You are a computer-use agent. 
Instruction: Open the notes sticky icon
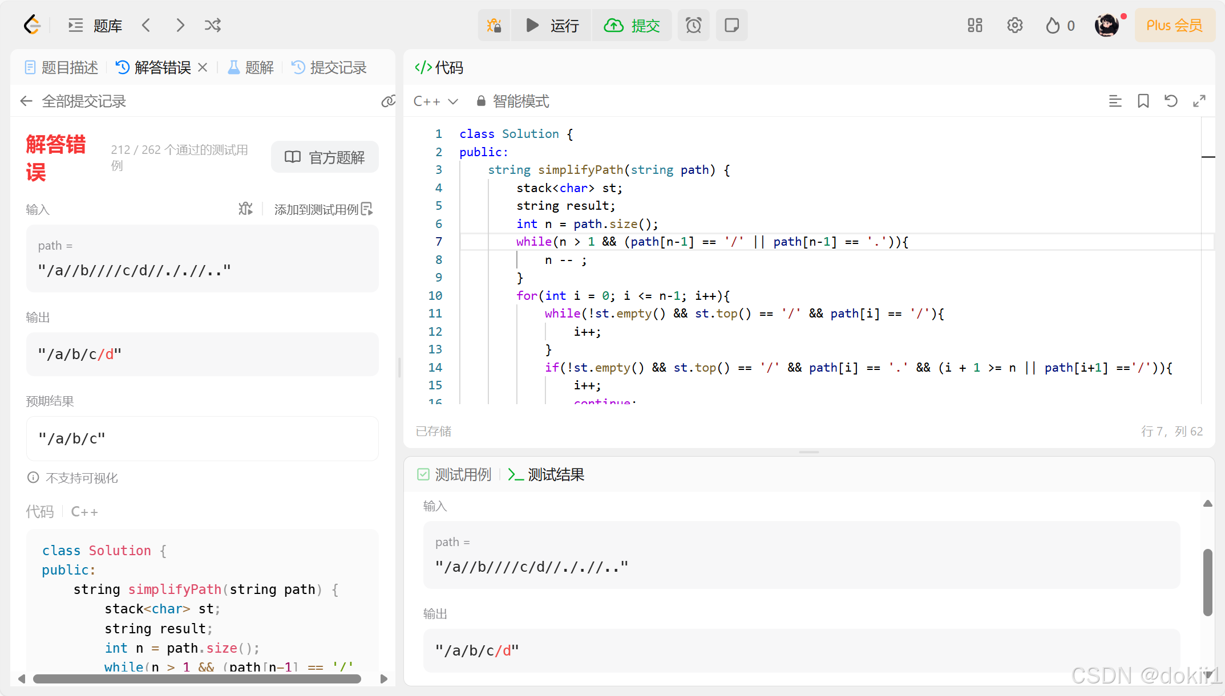click(x=731, y=26)
